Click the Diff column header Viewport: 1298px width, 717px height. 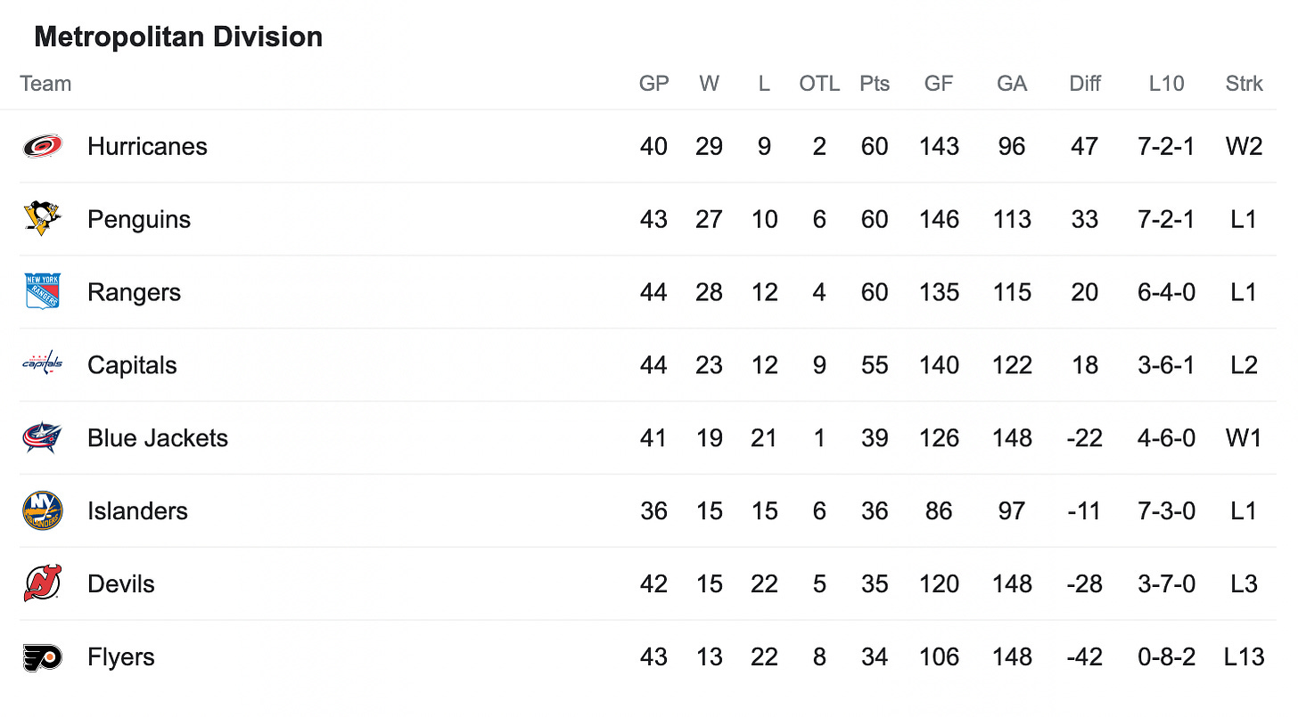point(1085,84)
